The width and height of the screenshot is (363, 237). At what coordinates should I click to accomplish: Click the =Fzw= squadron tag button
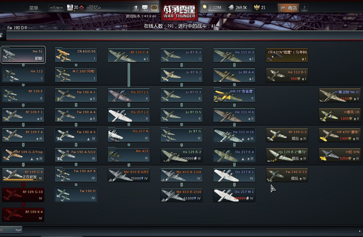[56, 8]
